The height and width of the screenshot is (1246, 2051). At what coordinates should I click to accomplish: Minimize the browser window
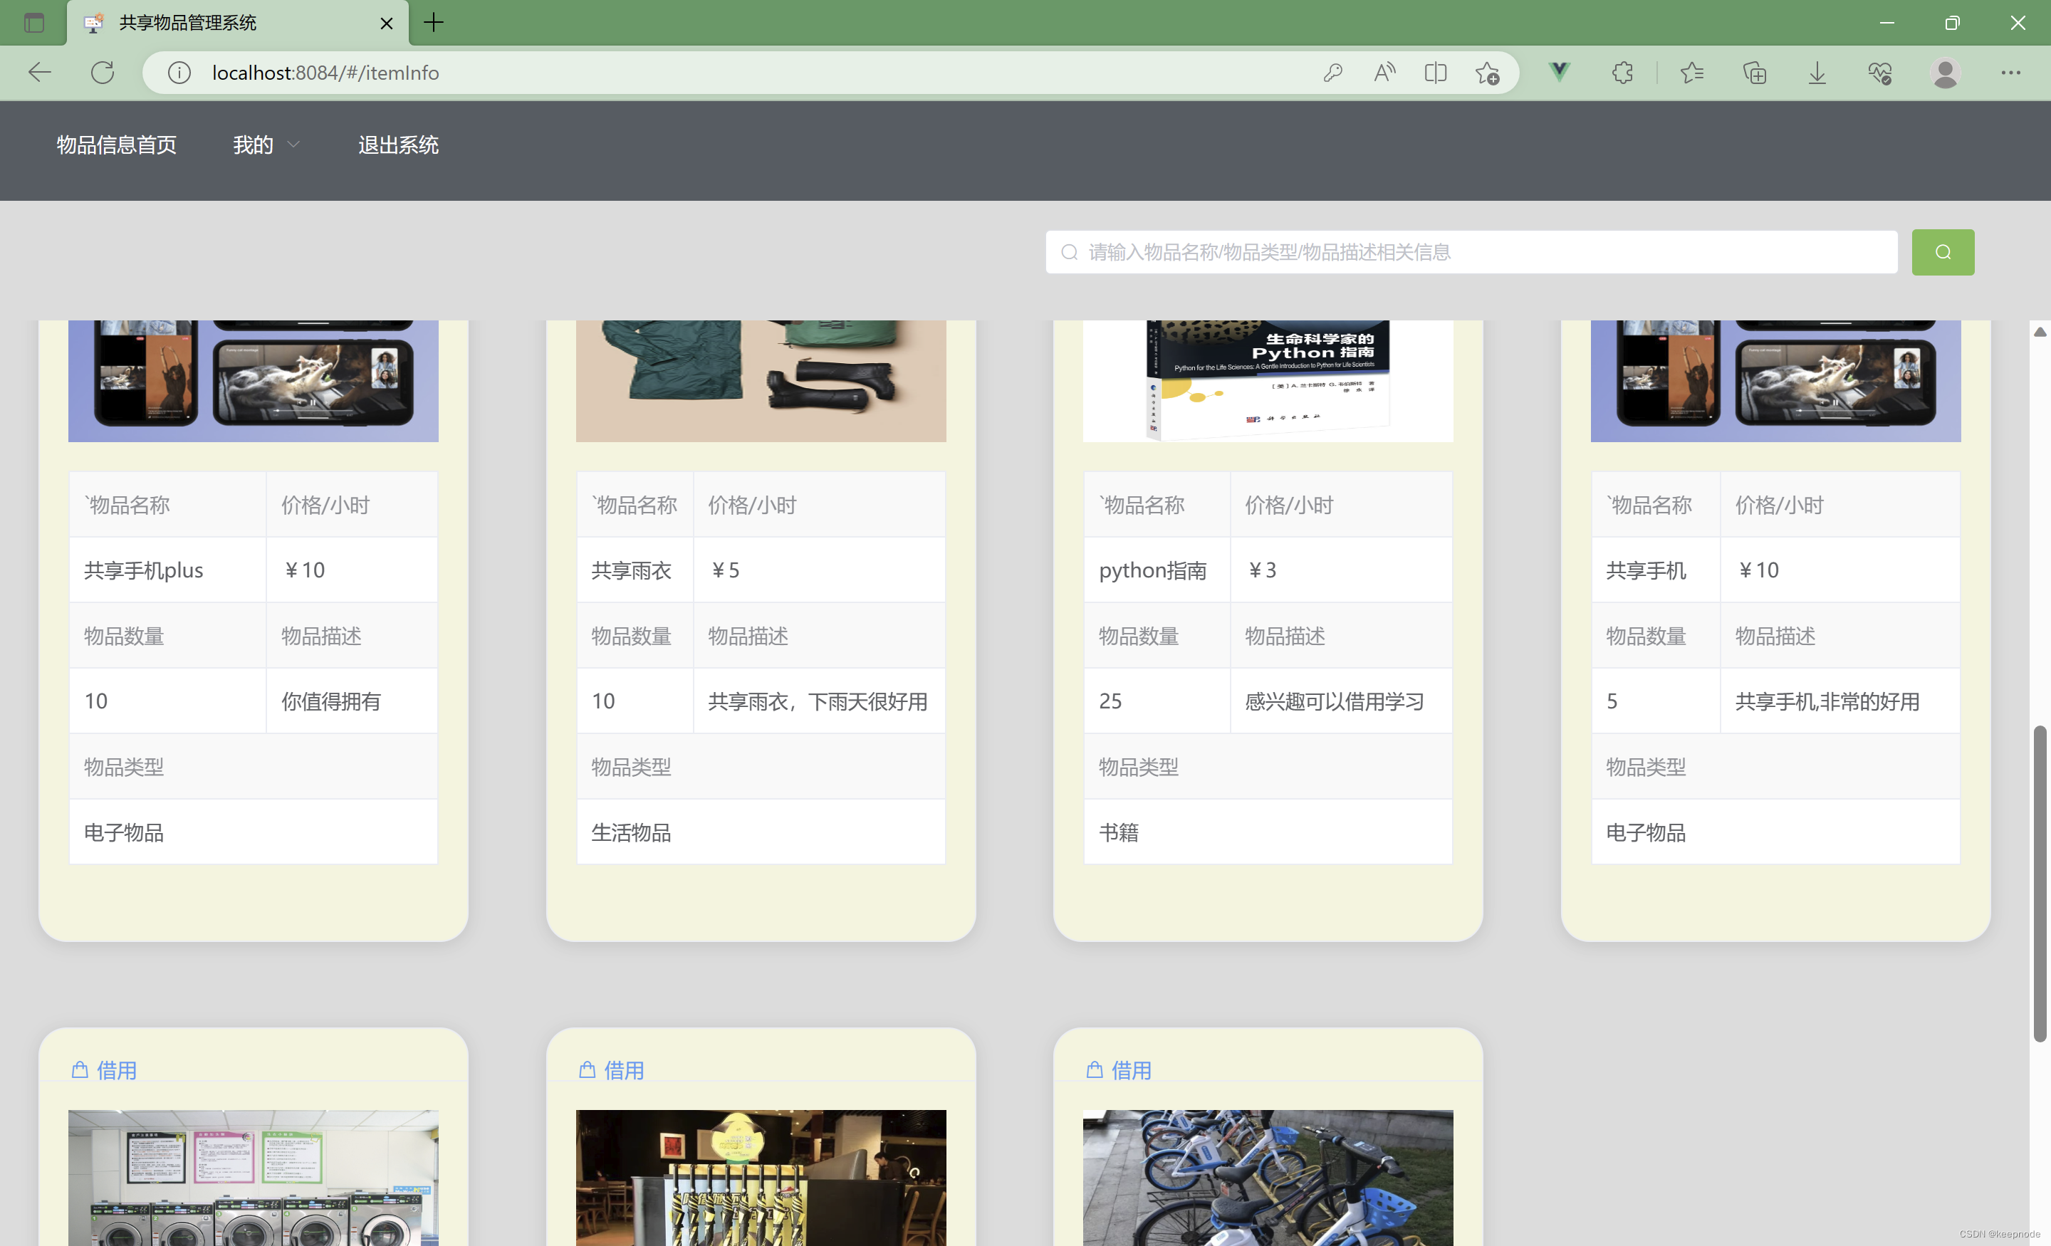tap(1886, 23)
